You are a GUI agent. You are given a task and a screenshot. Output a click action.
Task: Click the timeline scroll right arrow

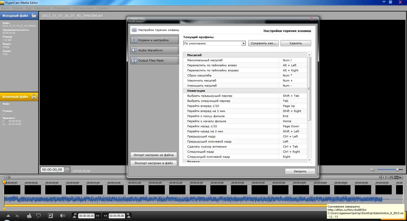point(384,178)
